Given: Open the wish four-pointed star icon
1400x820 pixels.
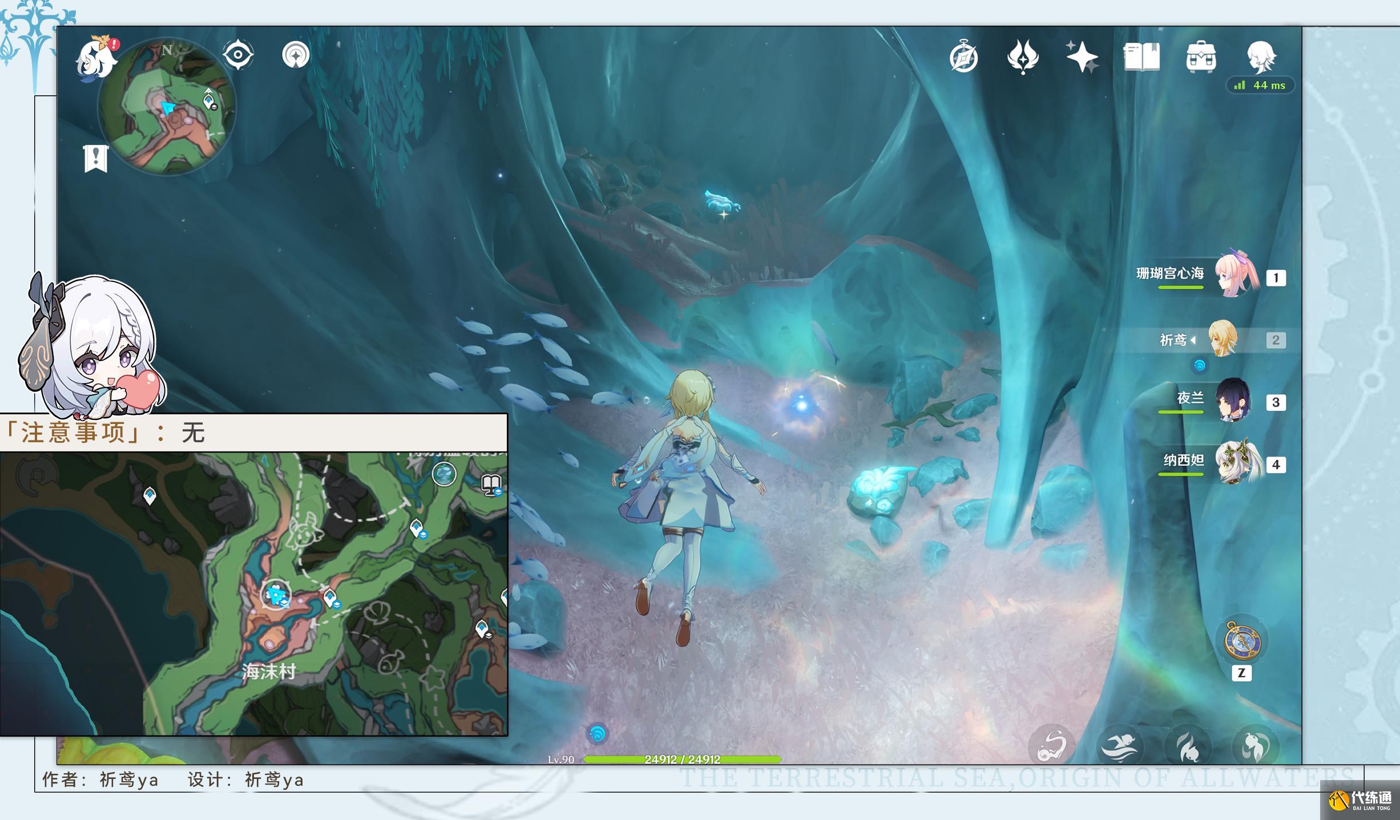Looking at the screenshot, I should click(1082, 57).
